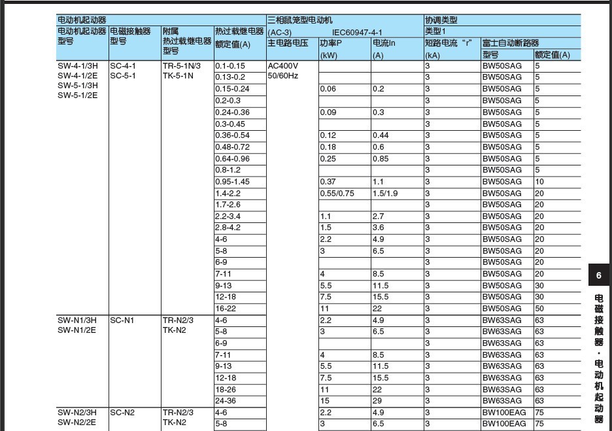Select the TK-5-1N relay model text

pos(178,76)
